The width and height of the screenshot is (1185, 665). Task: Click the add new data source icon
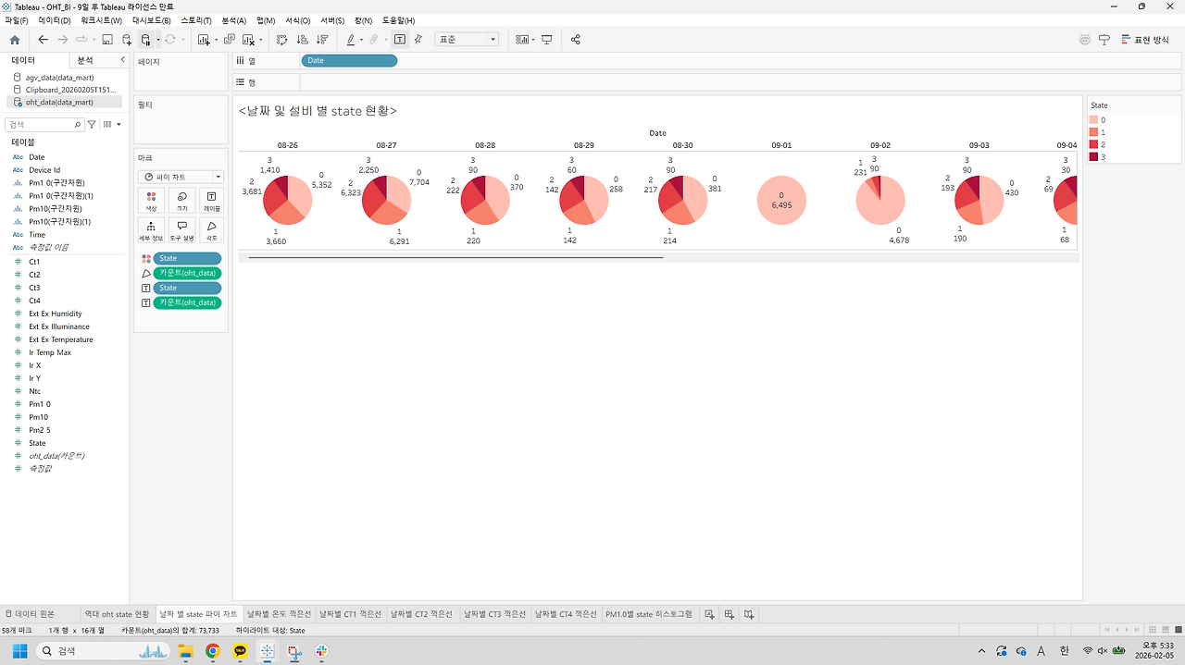click(126, 40)
